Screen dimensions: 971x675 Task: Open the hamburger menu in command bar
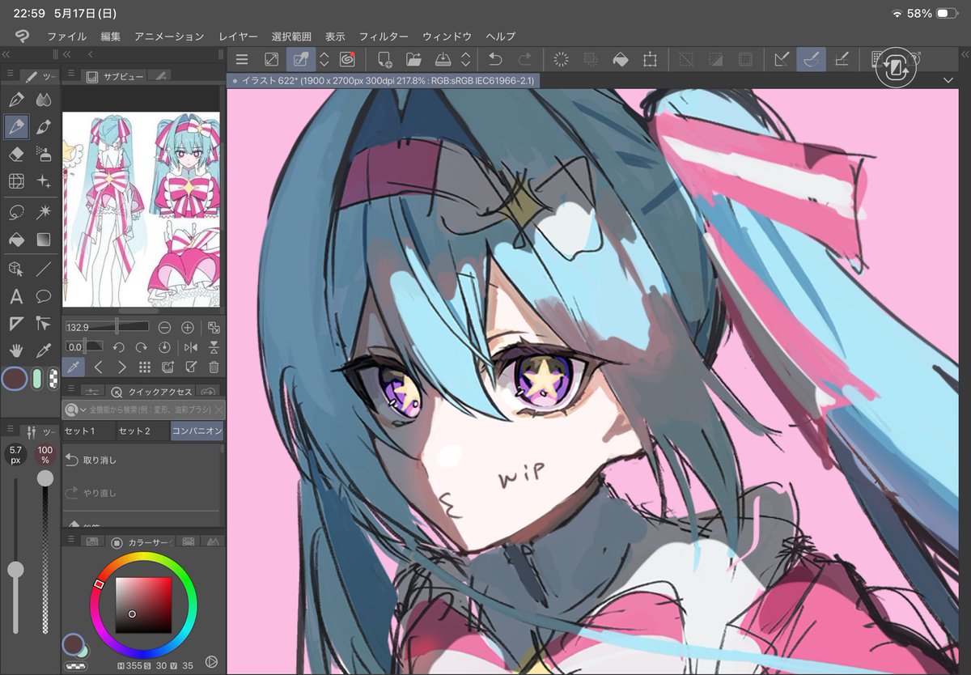(241, 59)
